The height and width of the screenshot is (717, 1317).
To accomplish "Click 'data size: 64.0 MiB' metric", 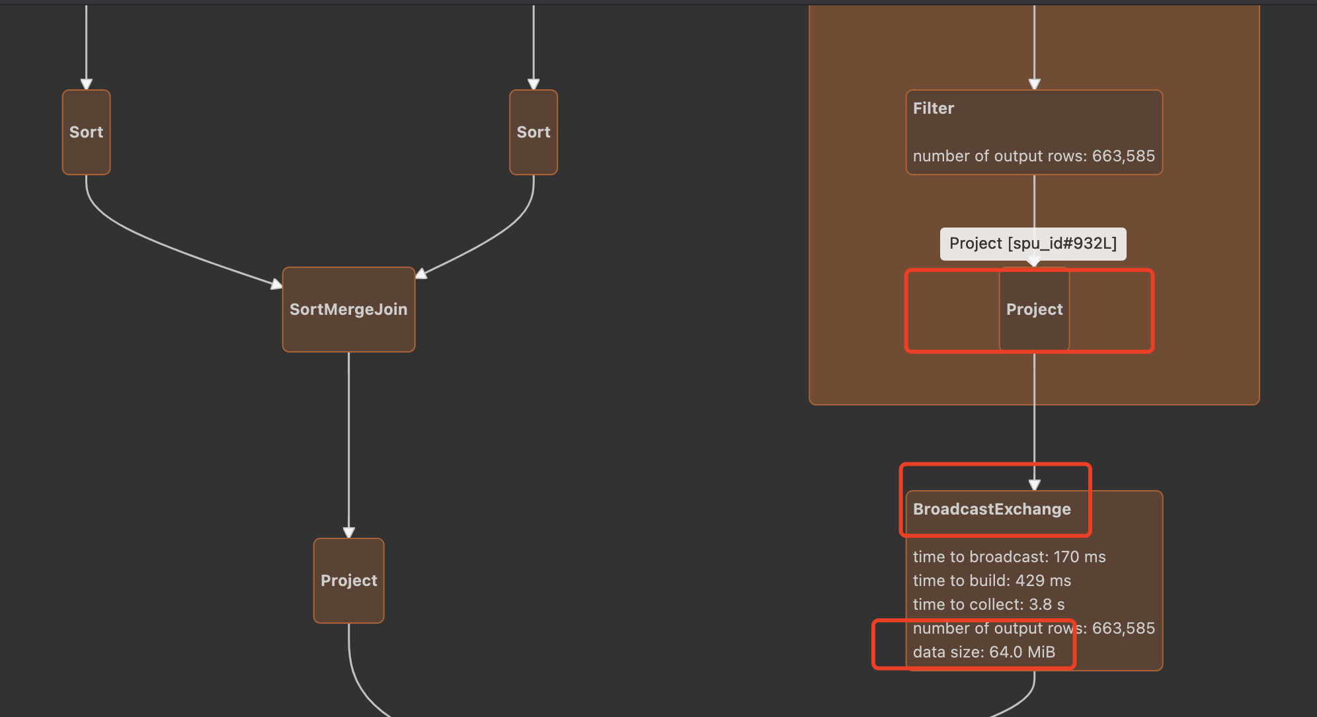I will [984, 652].
